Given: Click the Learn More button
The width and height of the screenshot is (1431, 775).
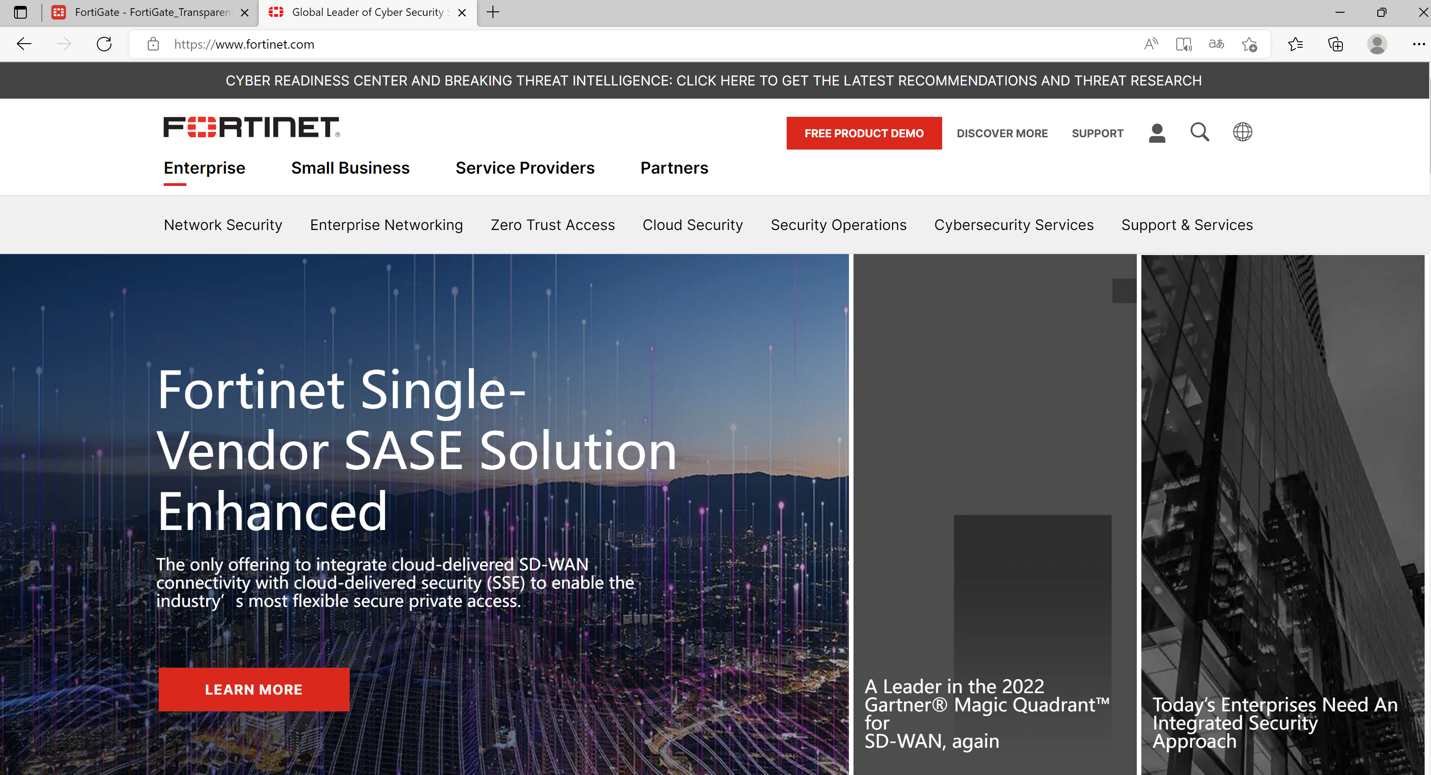Looking at the screenshot, I should [253, 689].
